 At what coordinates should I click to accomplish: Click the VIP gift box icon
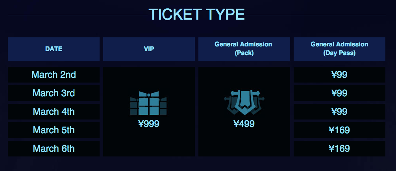[x=148, y=103]
